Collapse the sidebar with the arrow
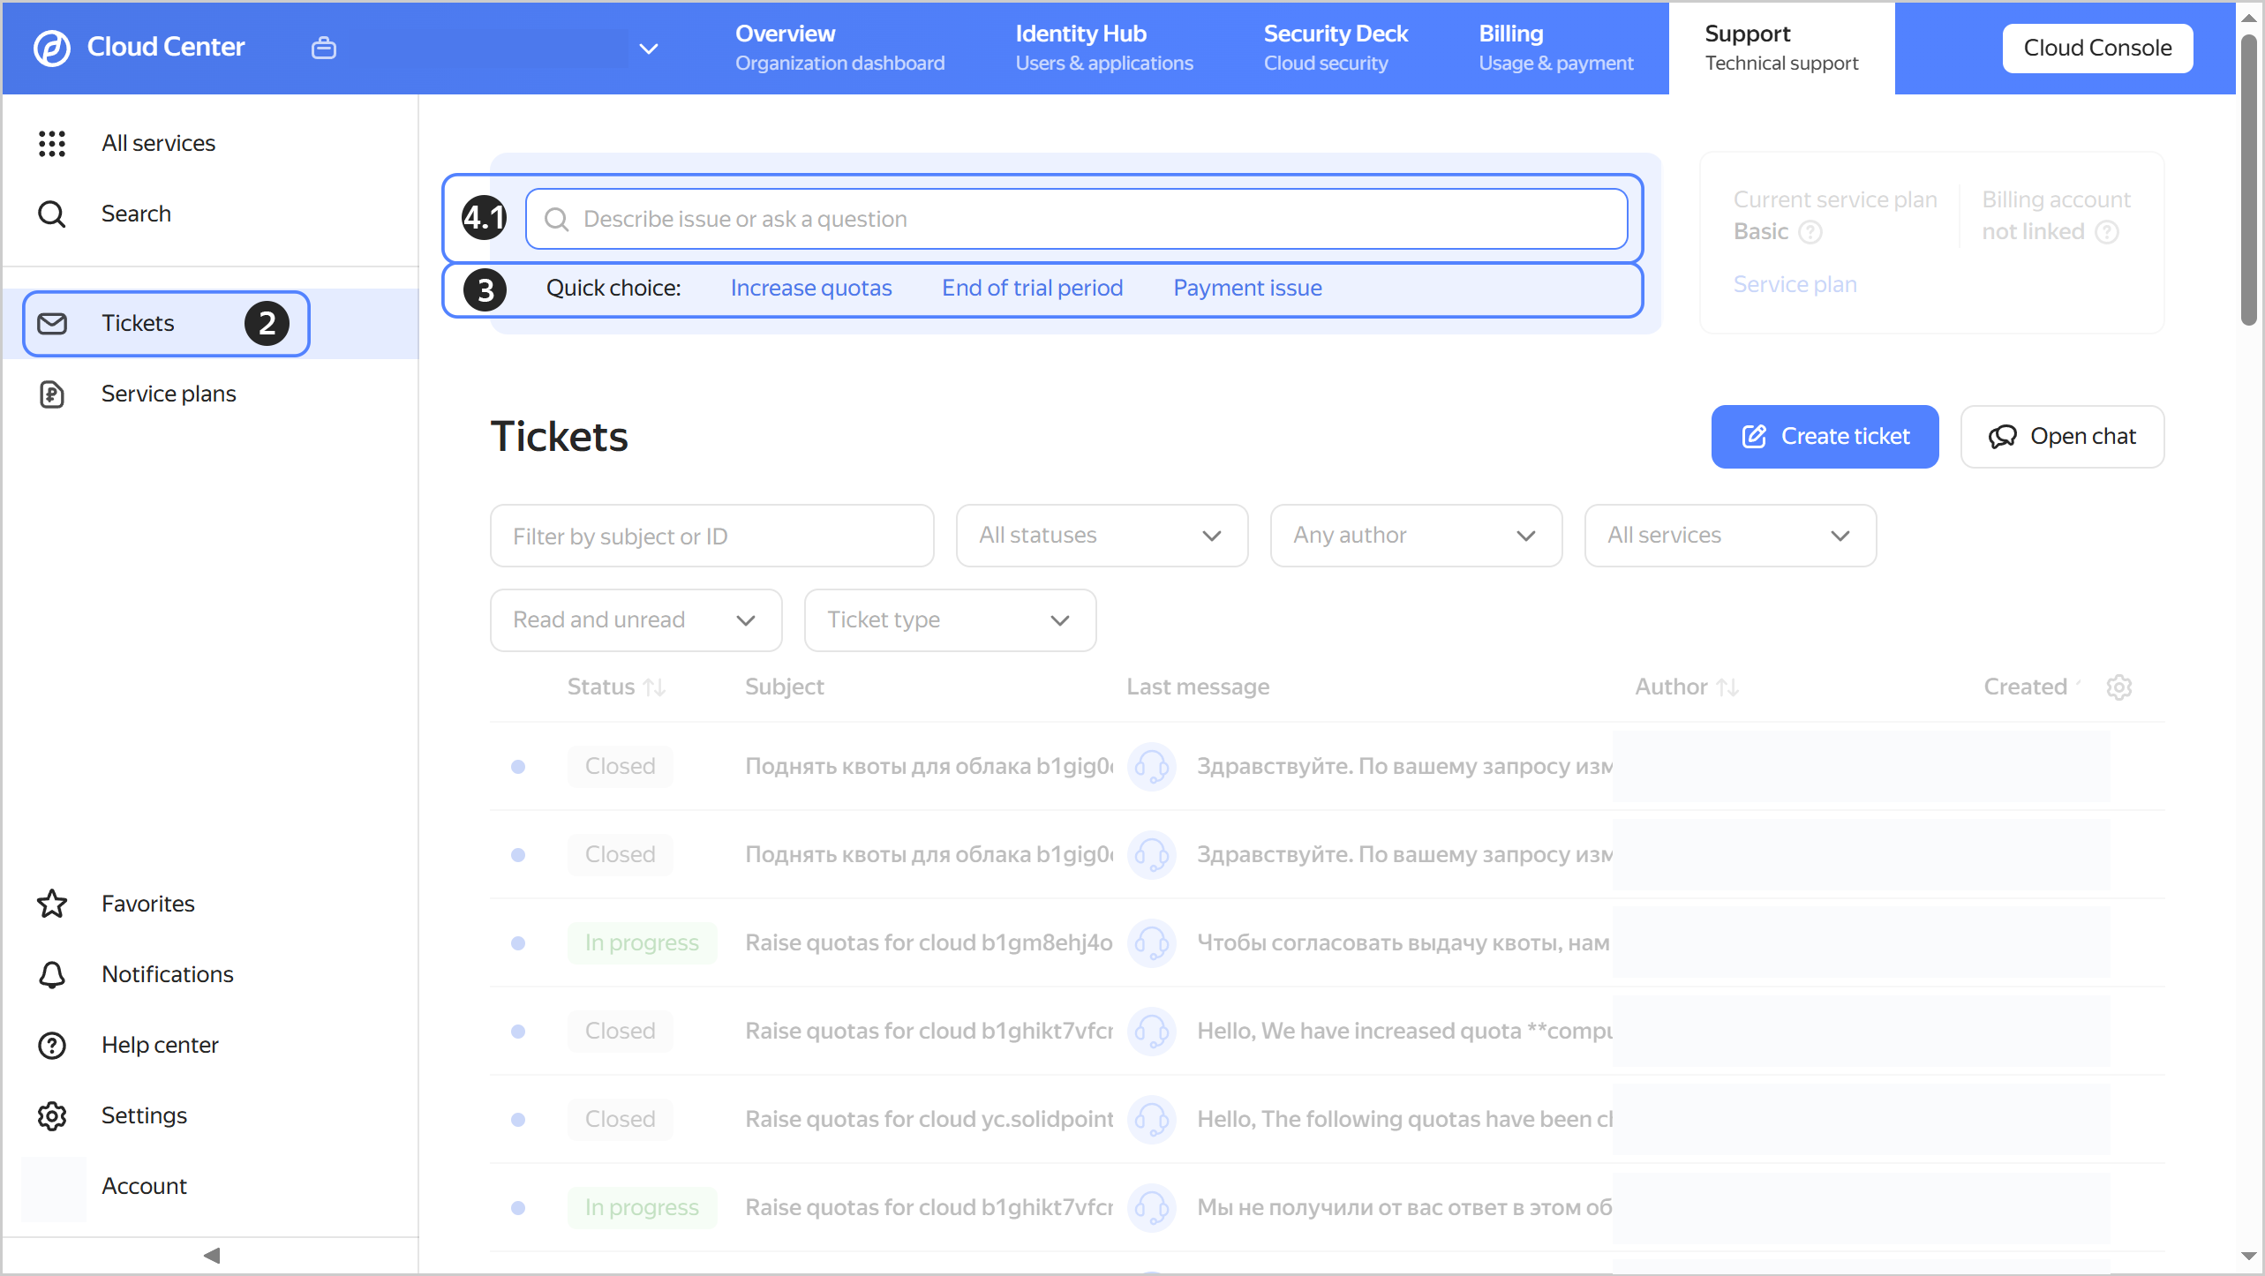Screen dimensions: 2265x1276 [211, 1255]
